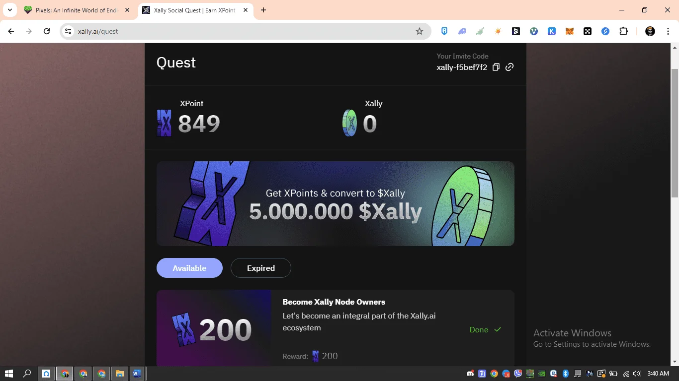
Task: Open the blue shield R extension
Action: (444, 31)
